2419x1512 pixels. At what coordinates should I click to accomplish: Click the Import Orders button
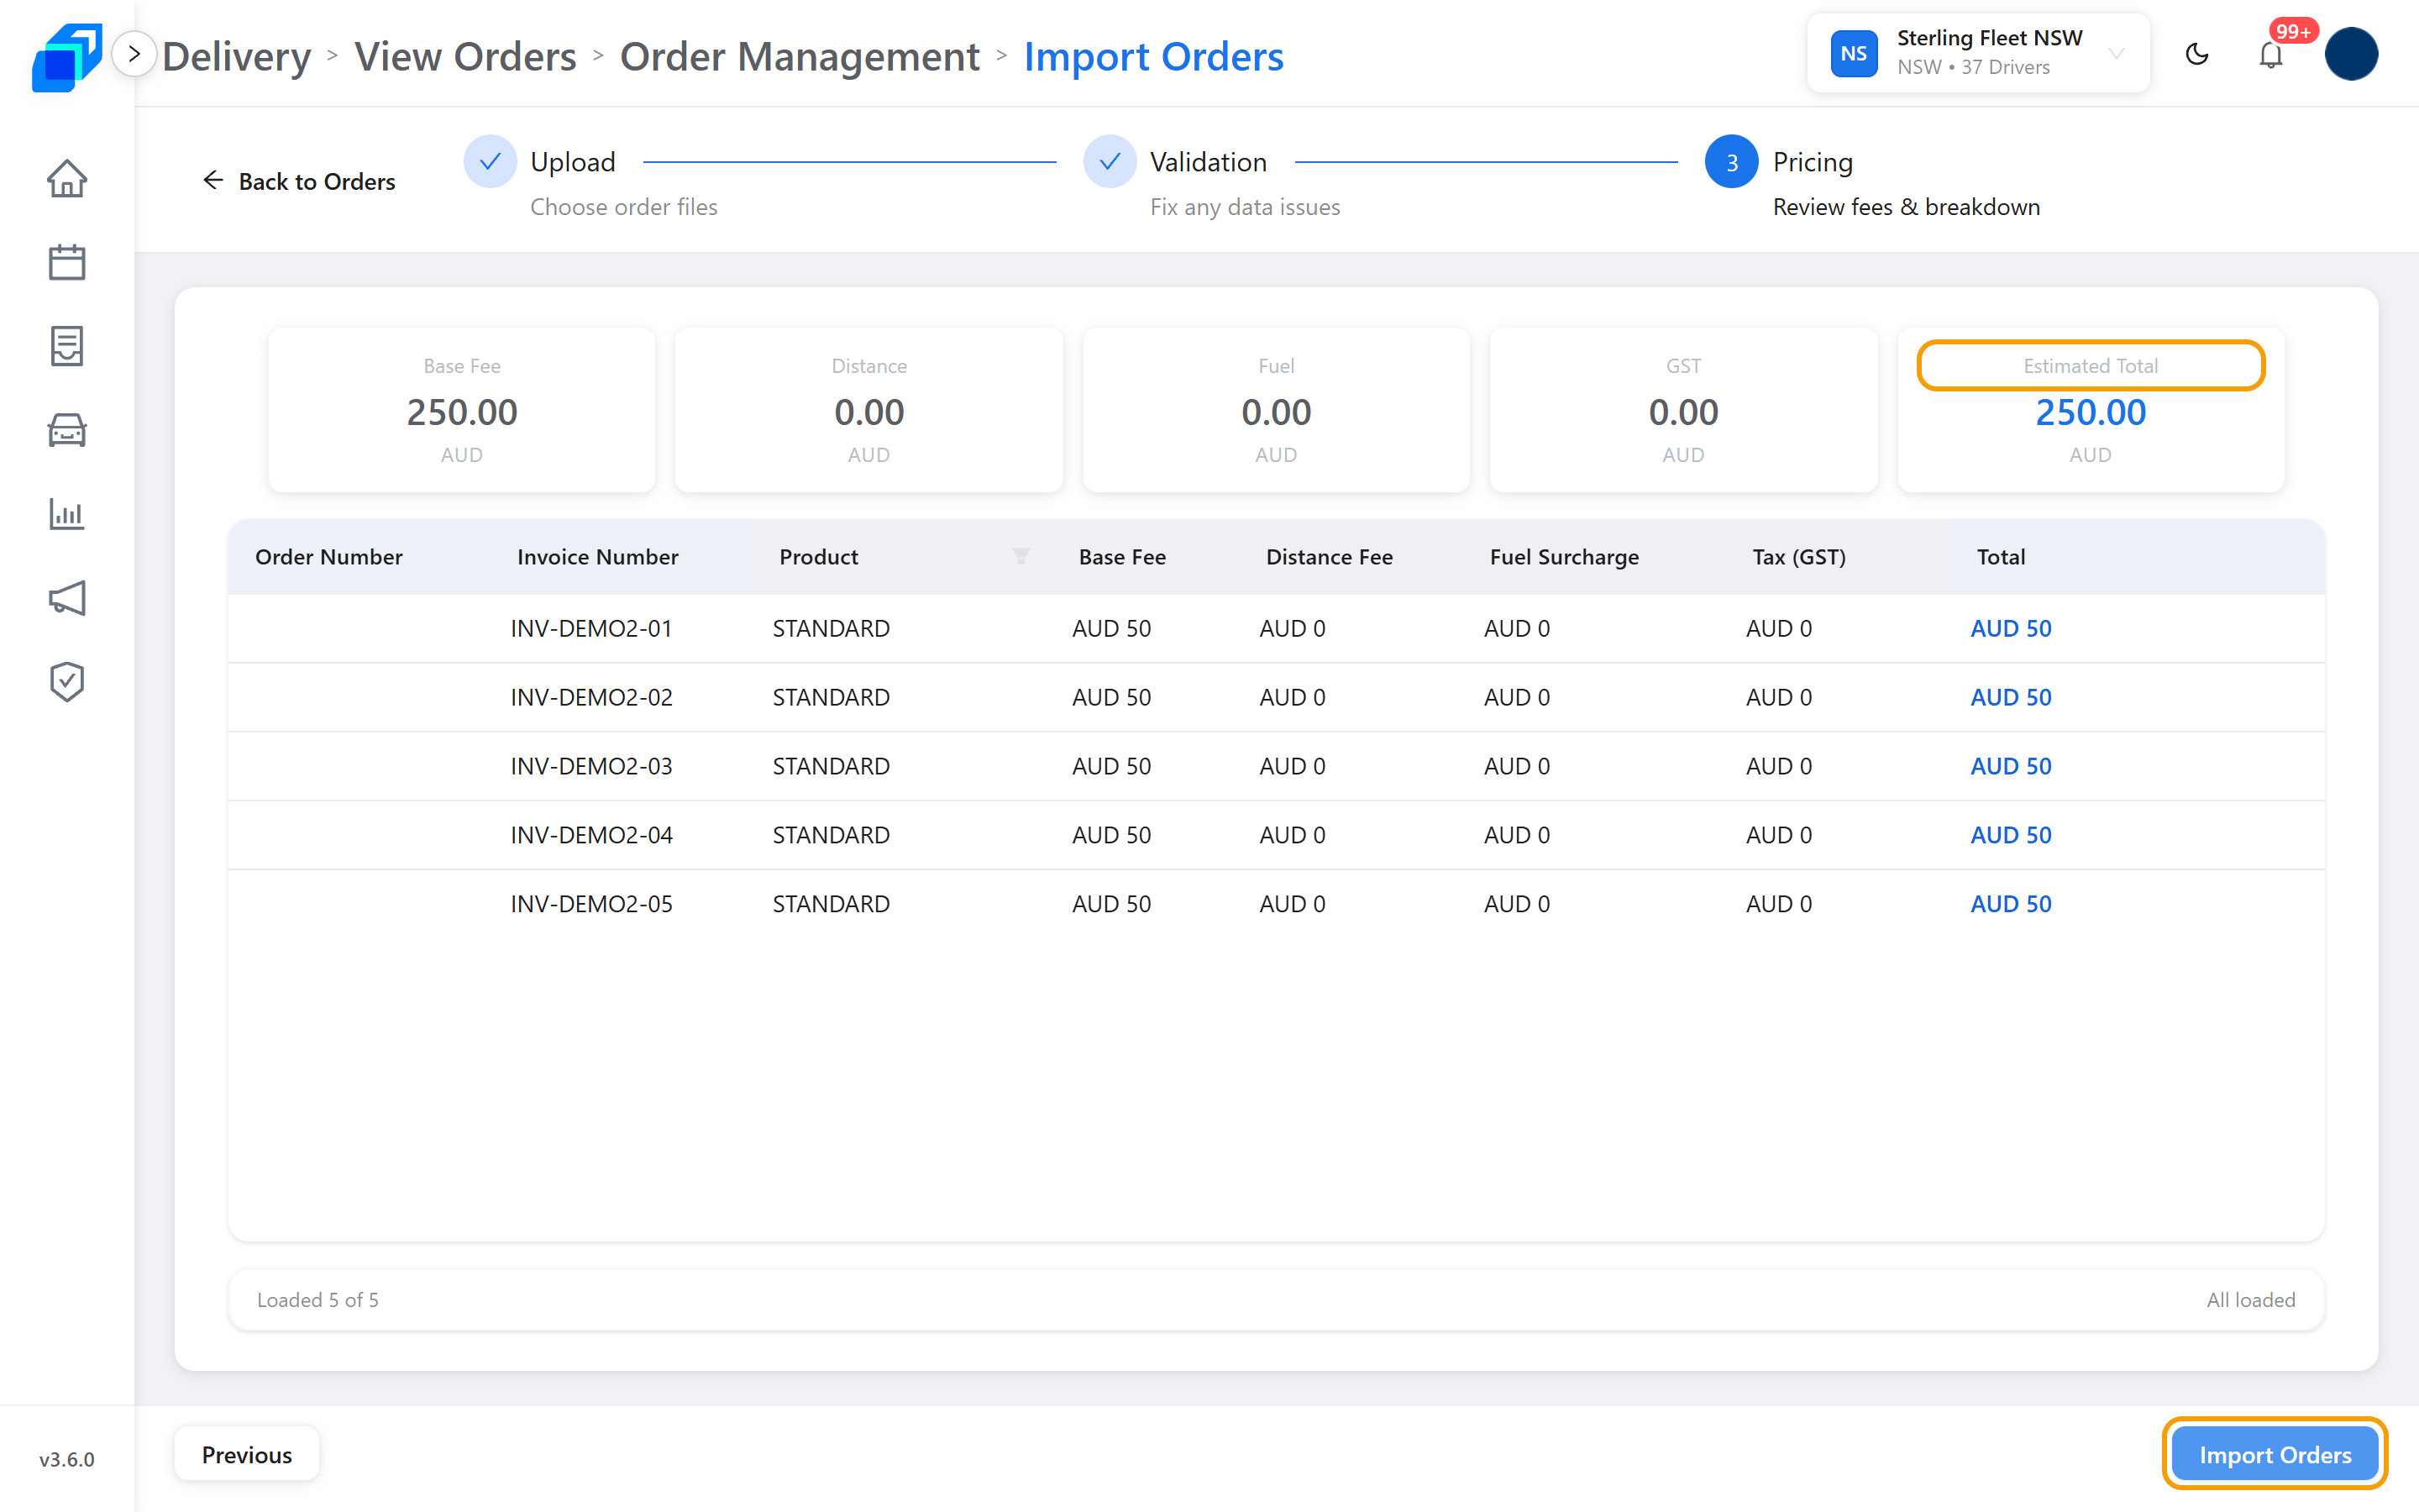pyautogui.click(x=2275, y=1454)
